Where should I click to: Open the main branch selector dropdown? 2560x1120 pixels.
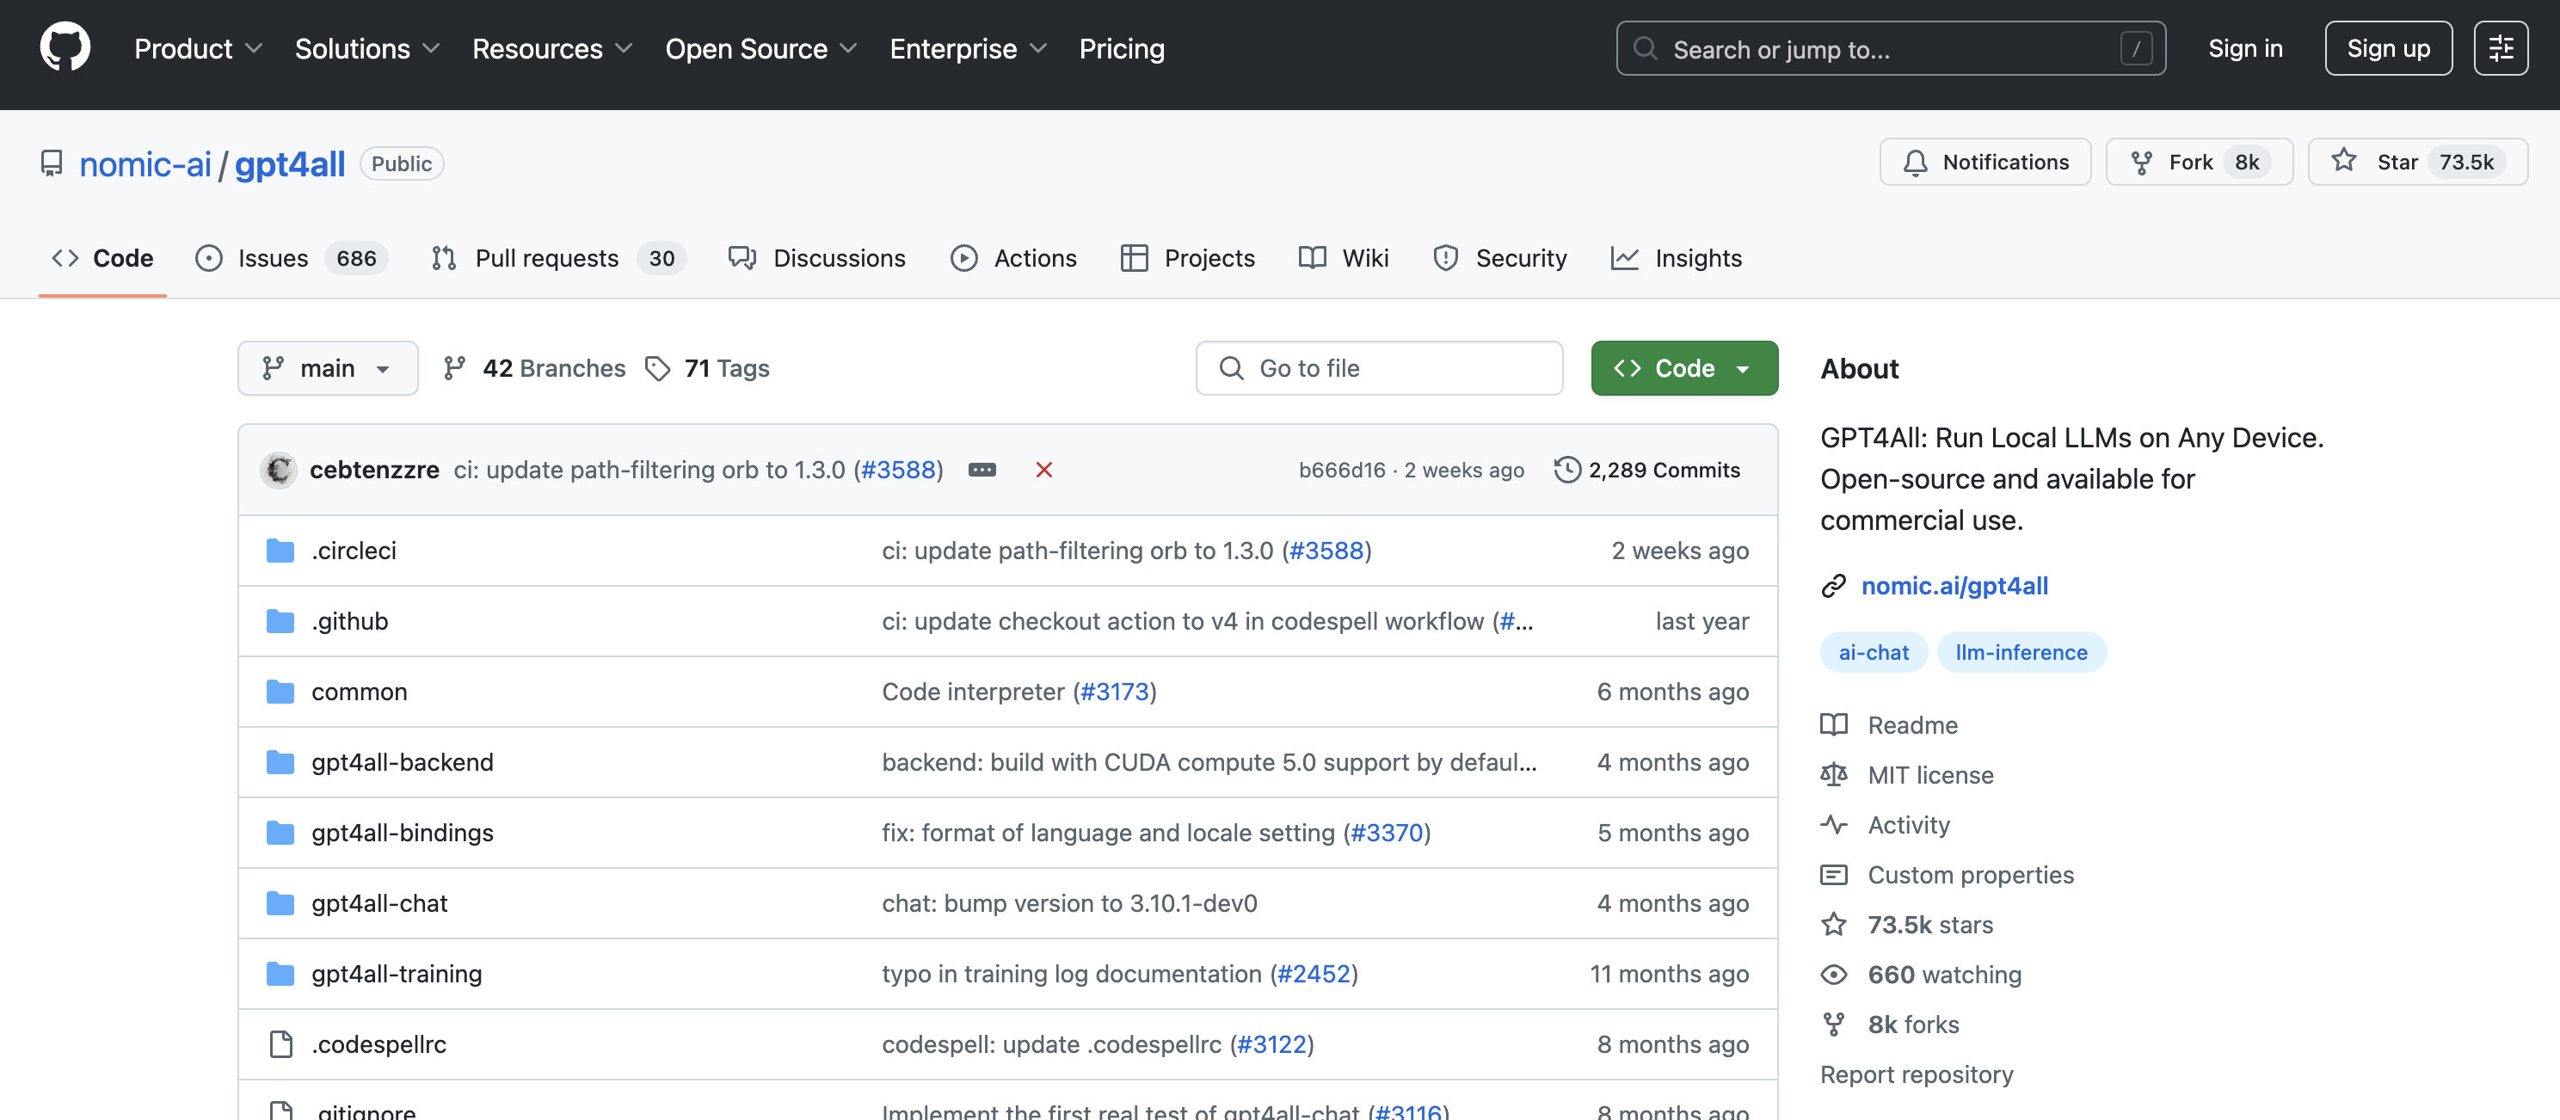tap(327, 369)
